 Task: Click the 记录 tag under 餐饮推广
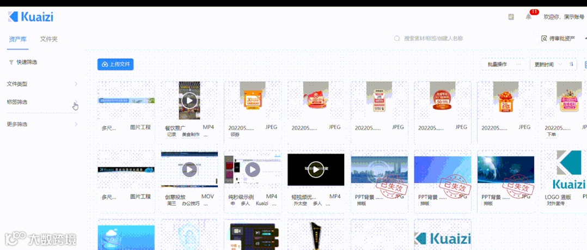point(172,135)
